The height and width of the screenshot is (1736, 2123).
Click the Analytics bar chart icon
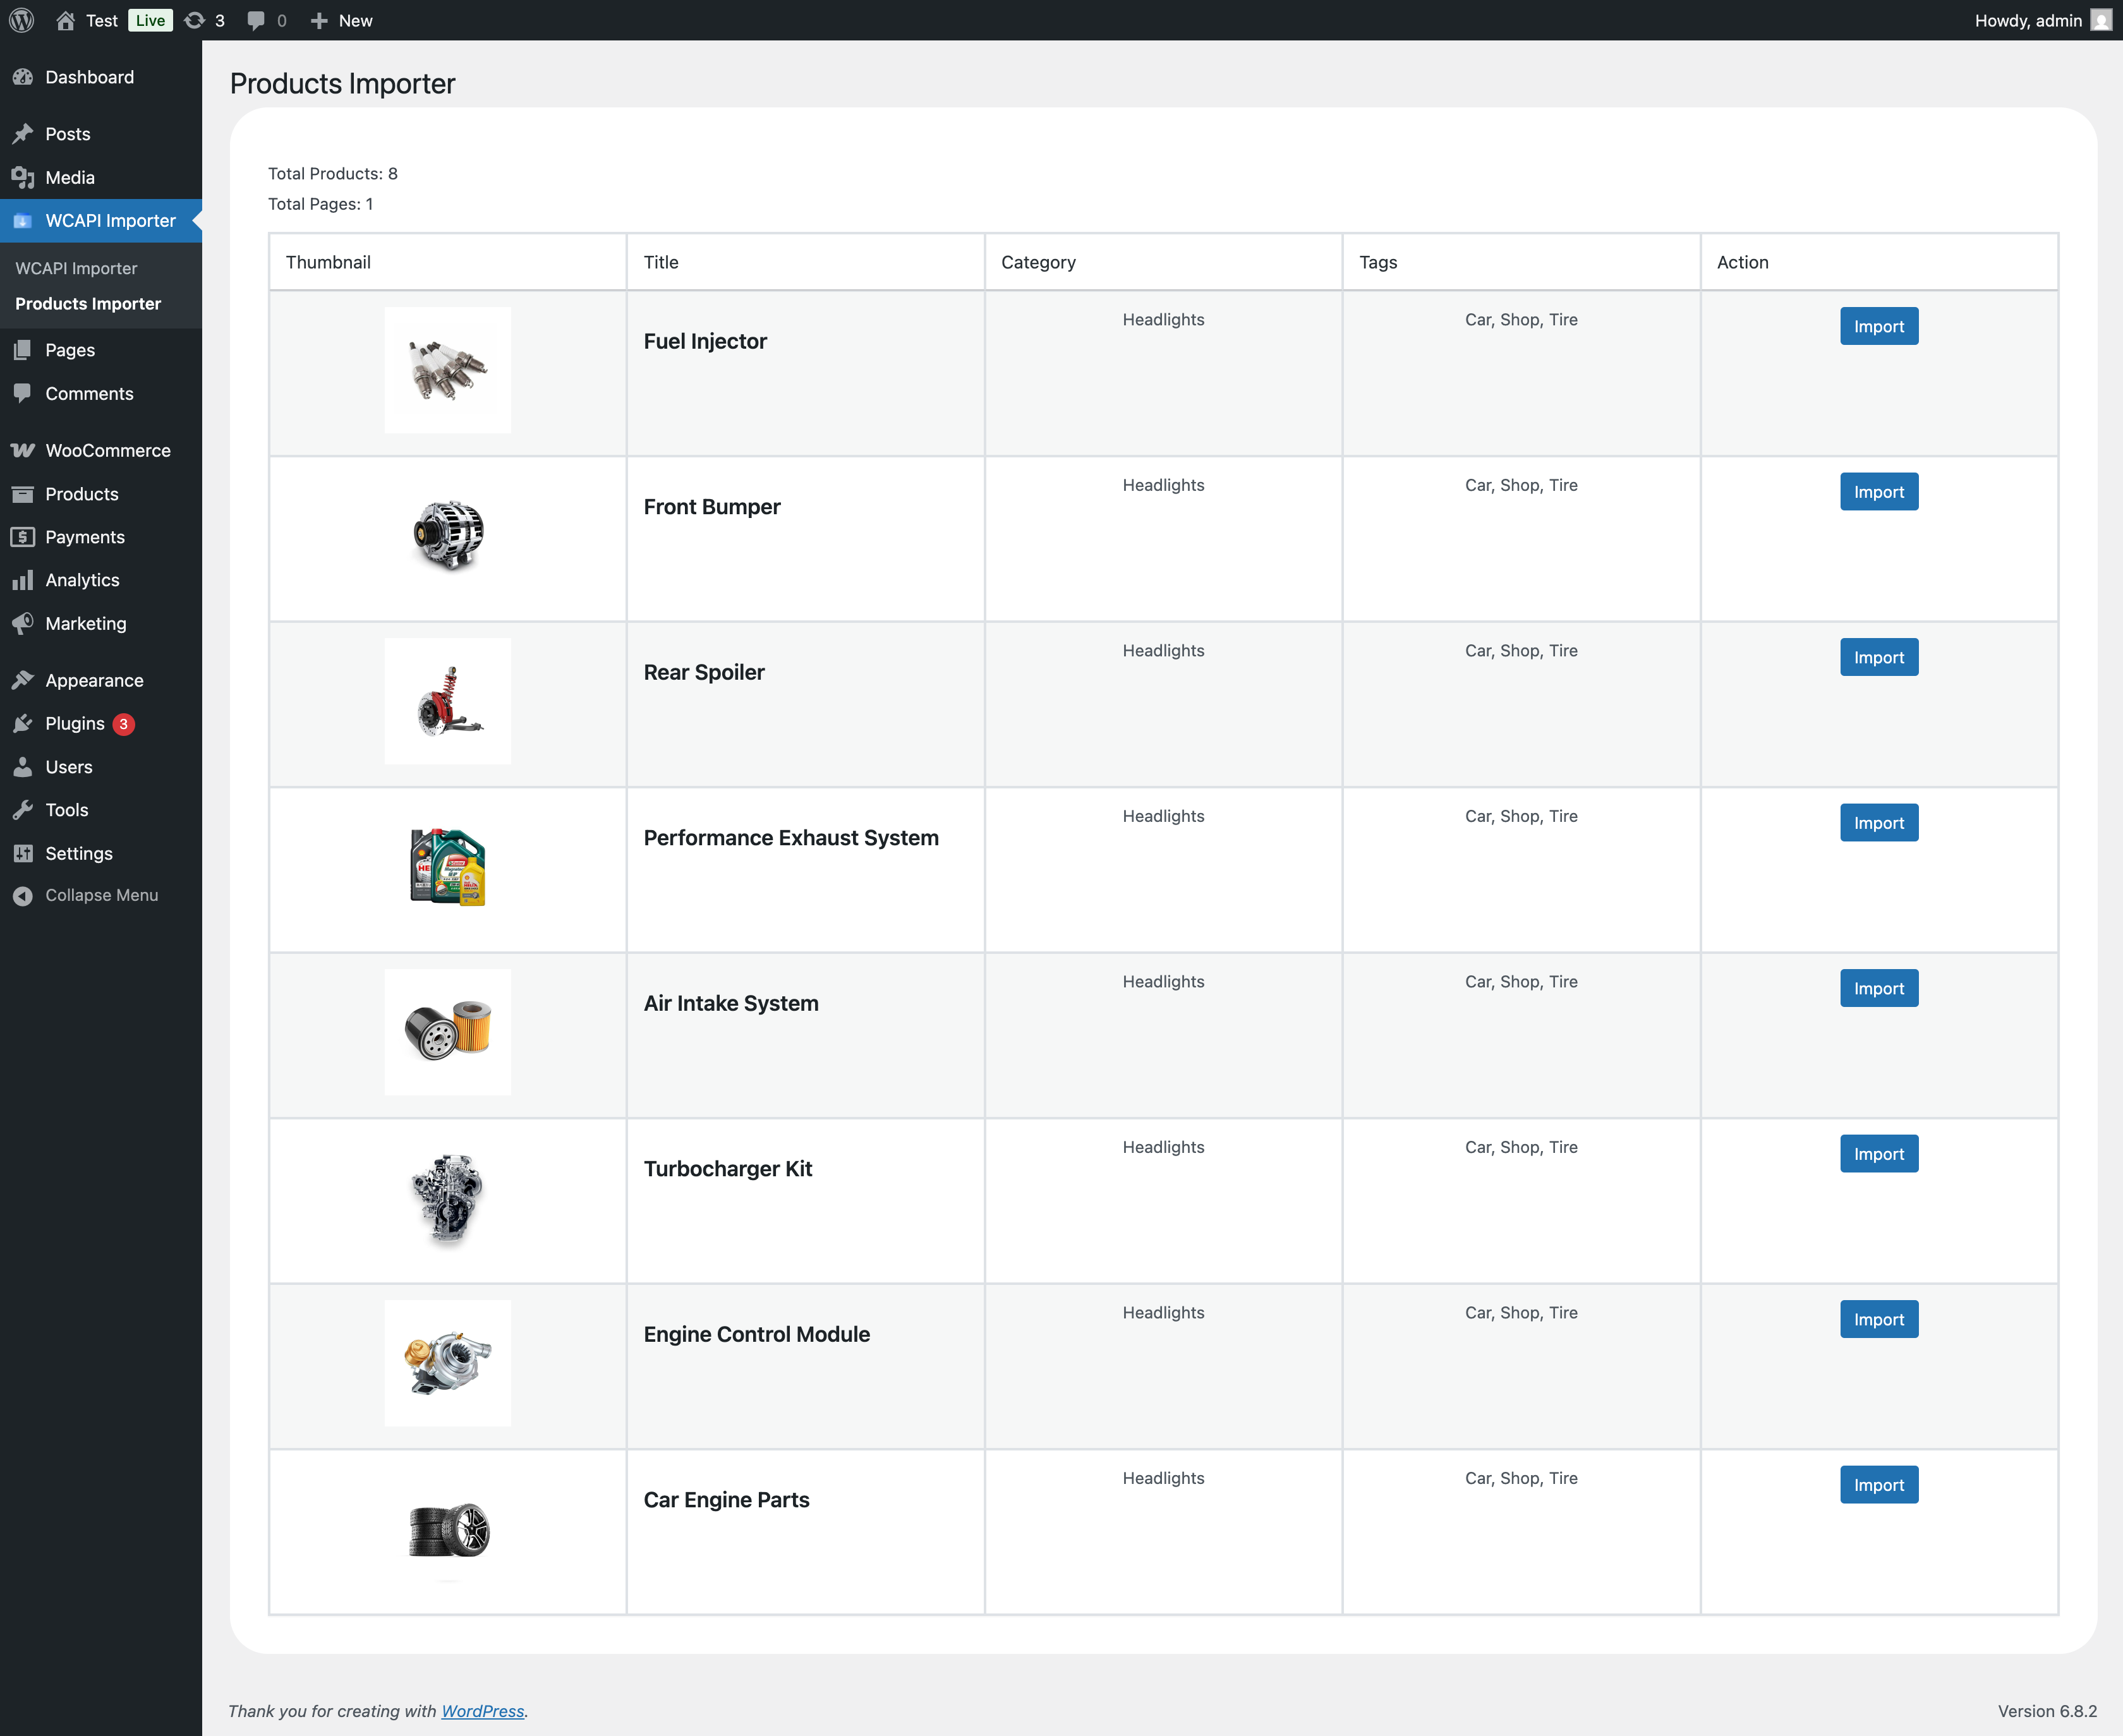click(x=23, y=580)
